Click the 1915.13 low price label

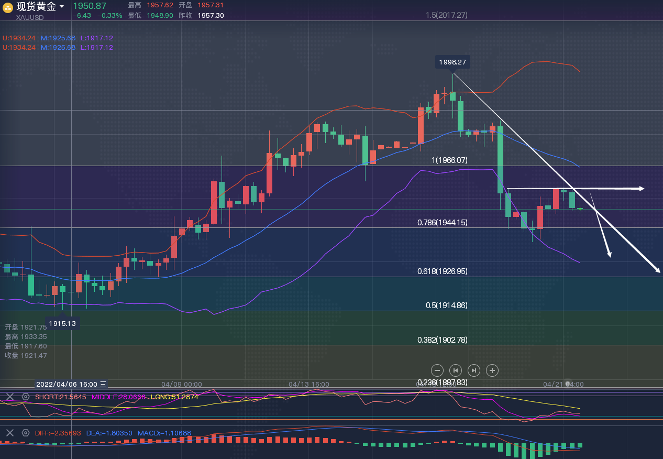pos(62,323)
